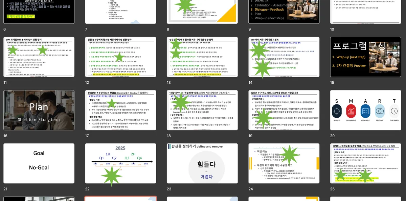This screenshot has height=201, width=406.
Task: Select slide 14 CEO communication points thumbnail
Action: (284, 57)
